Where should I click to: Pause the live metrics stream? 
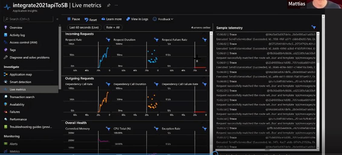73,19
